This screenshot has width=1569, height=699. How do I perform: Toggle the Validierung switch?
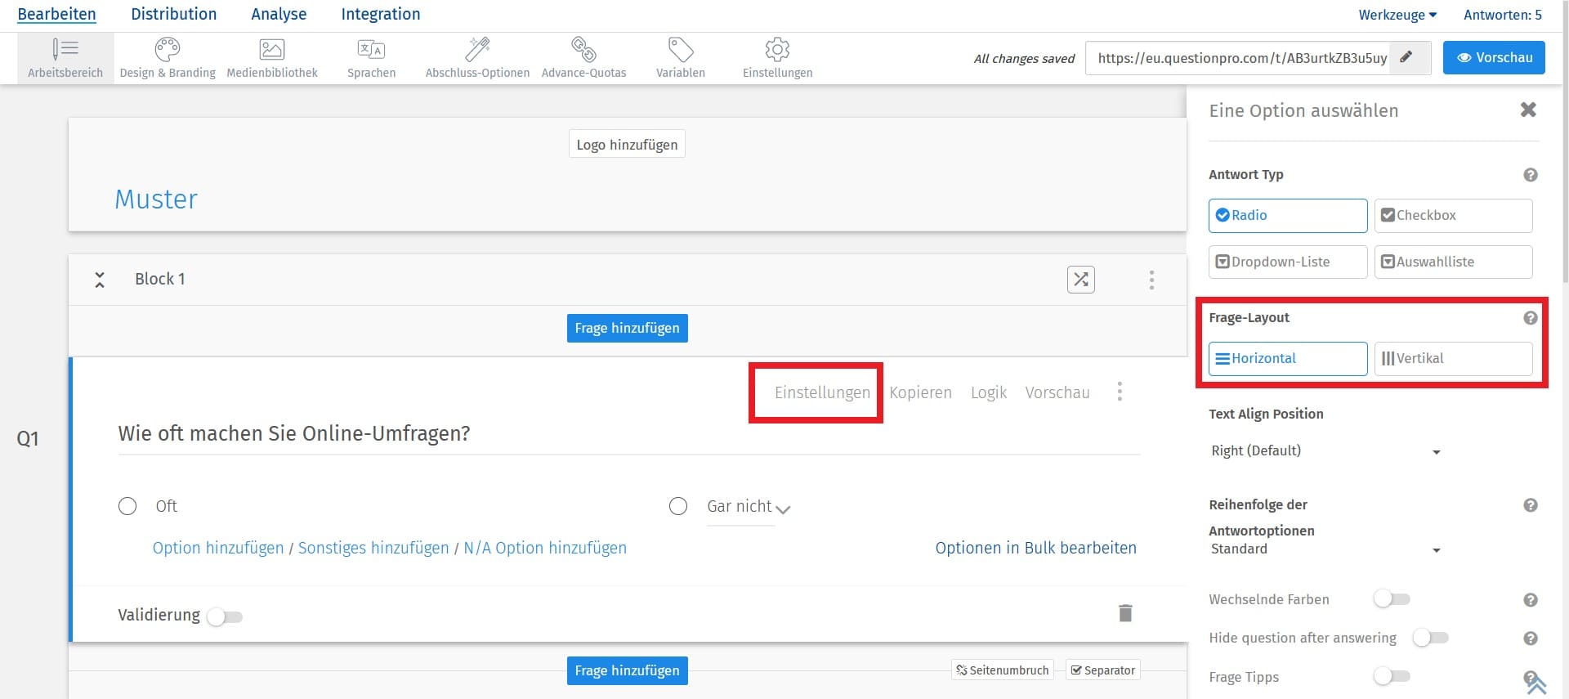click(x=225, y=616)
